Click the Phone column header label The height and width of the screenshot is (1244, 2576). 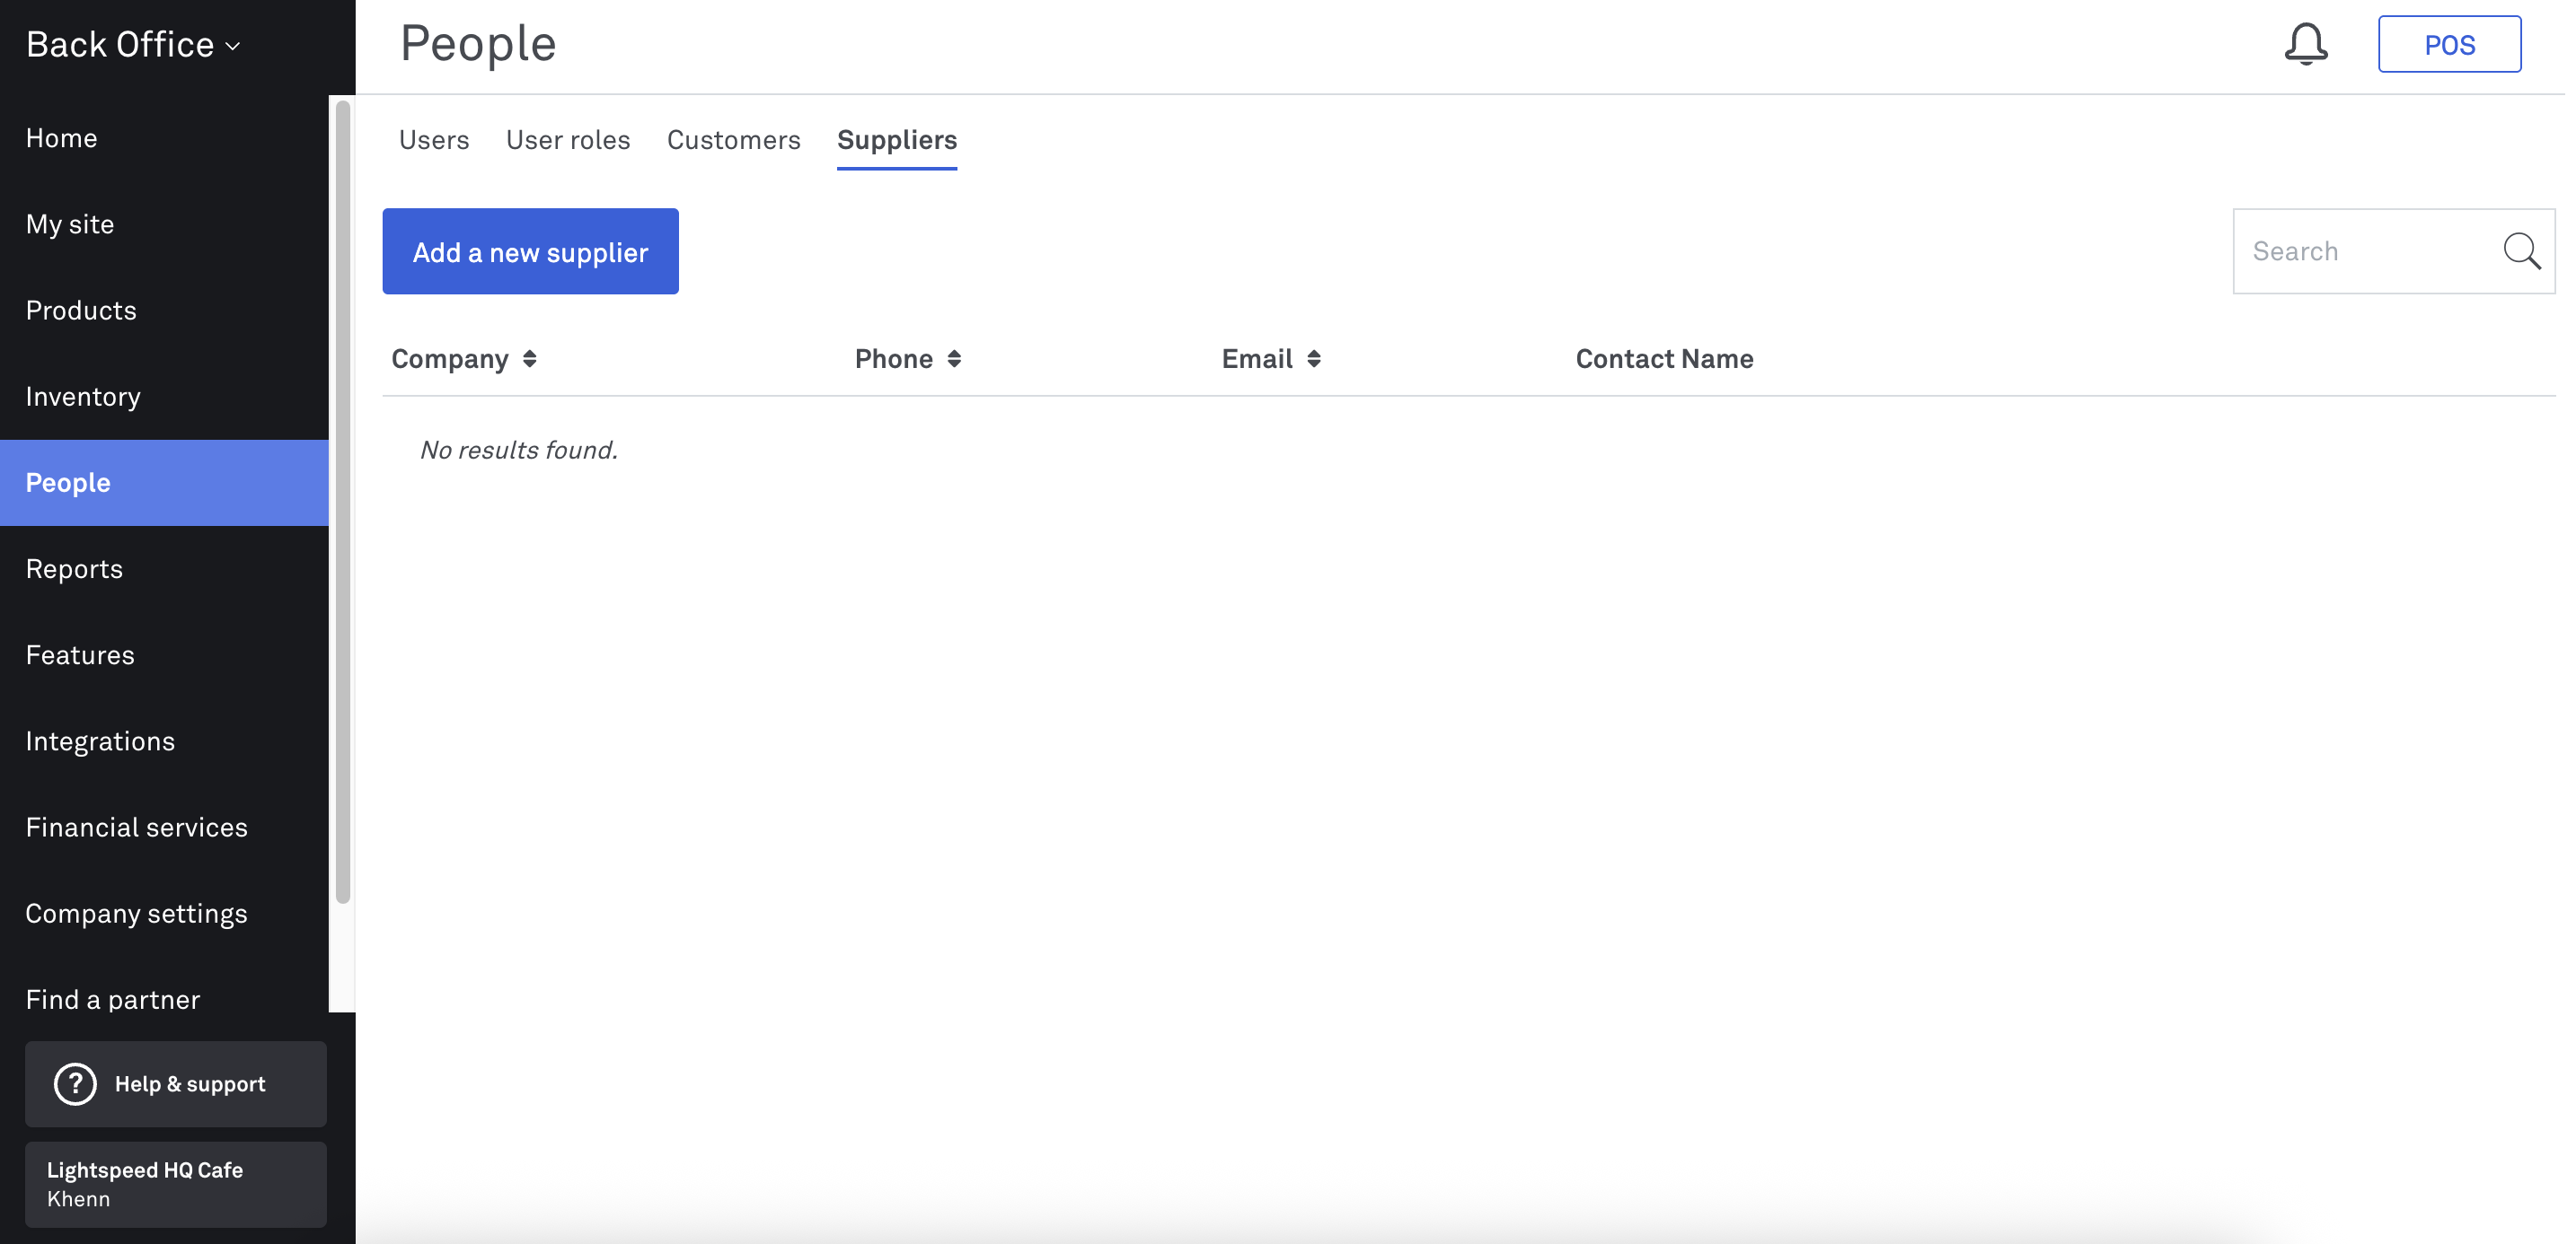(x=893, y=359)
